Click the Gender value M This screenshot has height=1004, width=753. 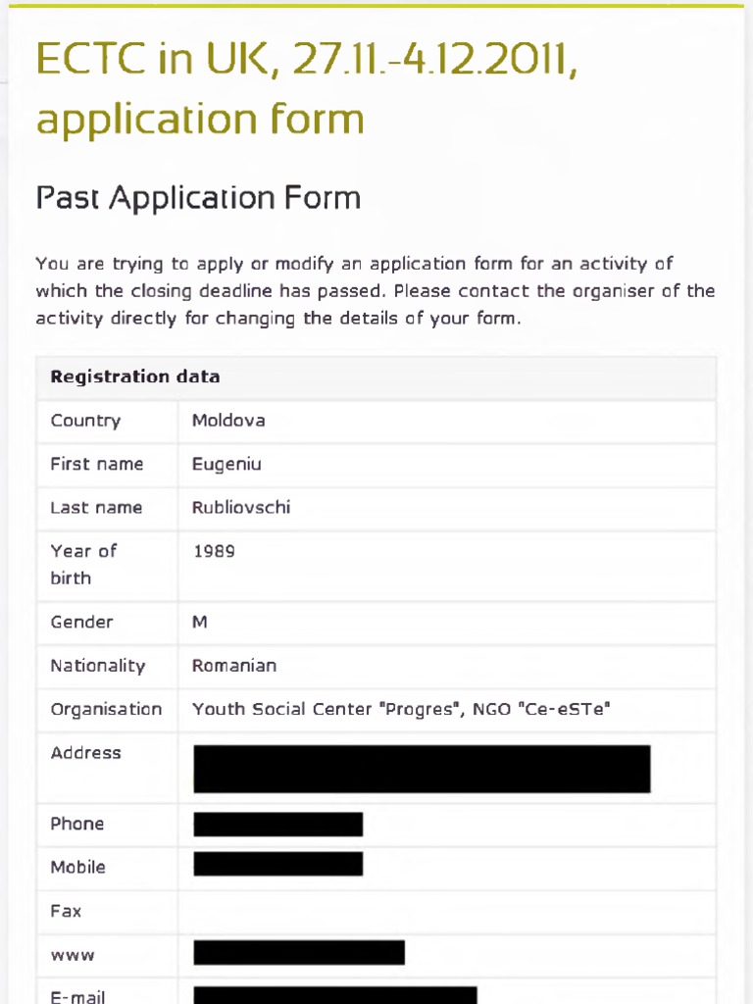[200, 623]
